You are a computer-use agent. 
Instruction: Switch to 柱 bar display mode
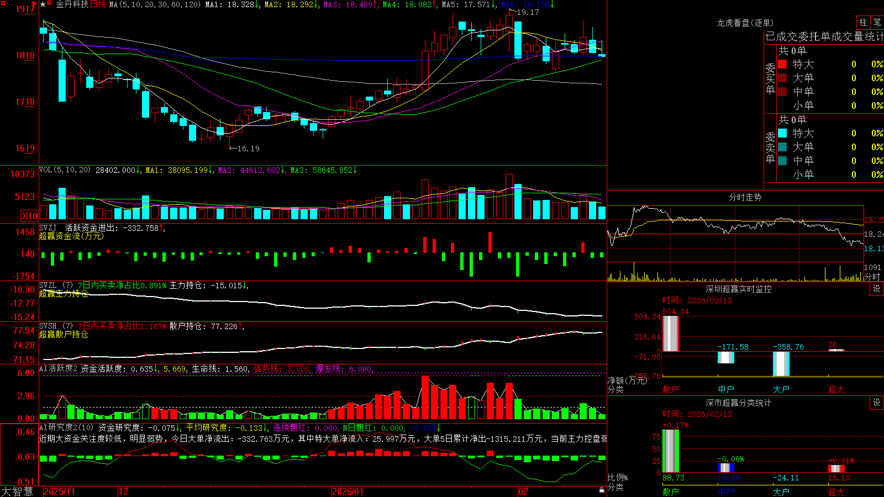863,23
